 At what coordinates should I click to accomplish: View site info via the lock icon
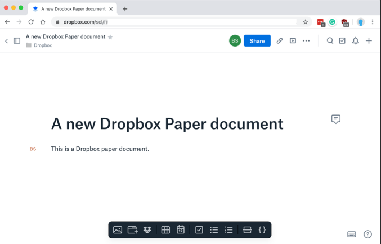tap(57, 22)
